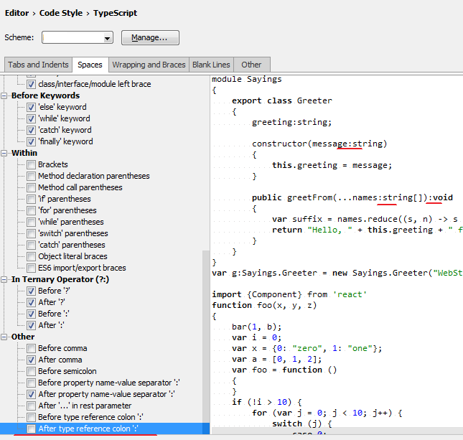Uncheck Before '?' ternary option
This screenshot has width=463, height=440.
[x=31, y=291]
